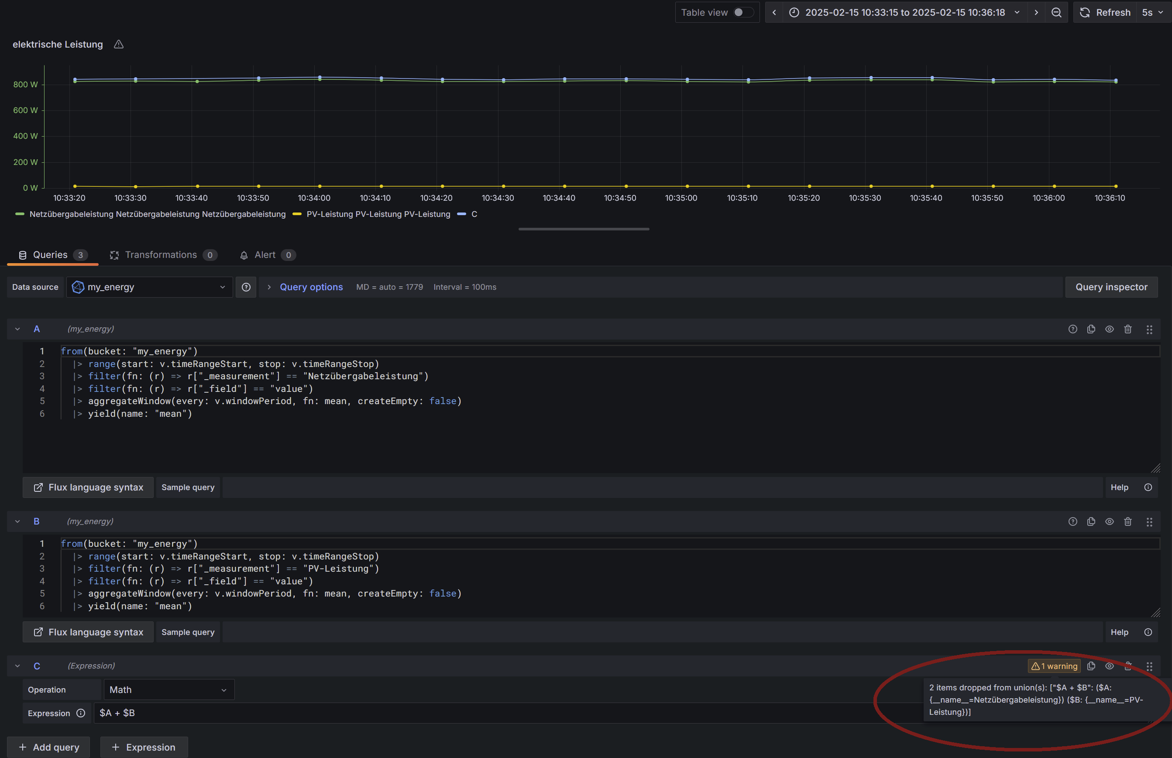
Task: Delete query B using trash icon
Action: click(x=1128, y=522)
